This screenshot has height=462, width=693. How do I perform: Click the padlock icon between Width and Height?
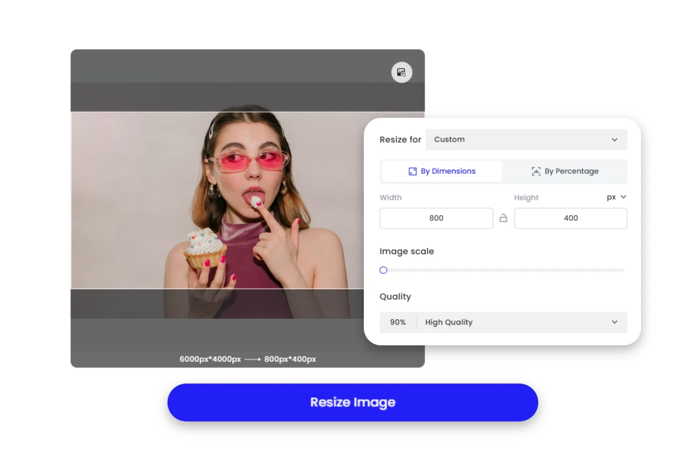point(504,218)
